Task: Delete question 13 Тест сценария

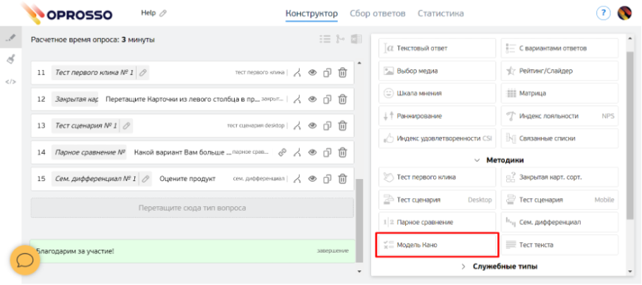Action: [x=342, y=125]
